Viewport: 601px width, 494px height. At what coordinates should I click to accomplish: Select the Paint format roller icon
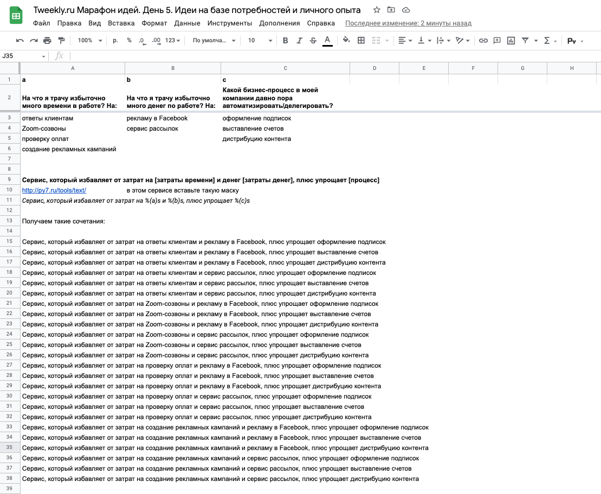tap(61, 40)
